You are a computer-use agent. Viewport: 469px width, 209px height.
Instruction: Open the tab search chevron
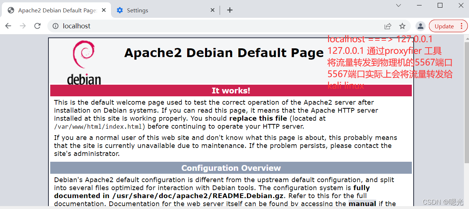[398, 5]
